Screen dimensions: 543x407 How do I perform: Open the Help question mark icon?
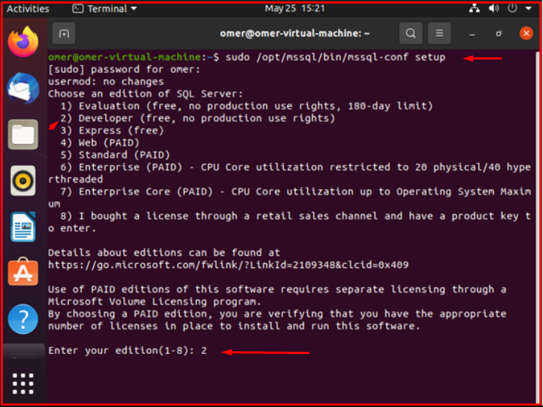click(x=23, y=319)
